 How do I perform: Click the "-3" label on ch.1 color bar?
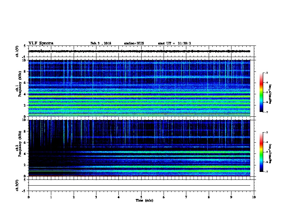[x=266, y=73]
